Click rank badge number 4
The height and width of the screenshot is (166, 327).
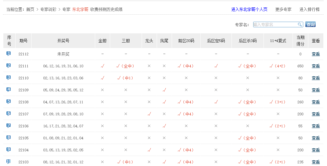coord(9,90)
